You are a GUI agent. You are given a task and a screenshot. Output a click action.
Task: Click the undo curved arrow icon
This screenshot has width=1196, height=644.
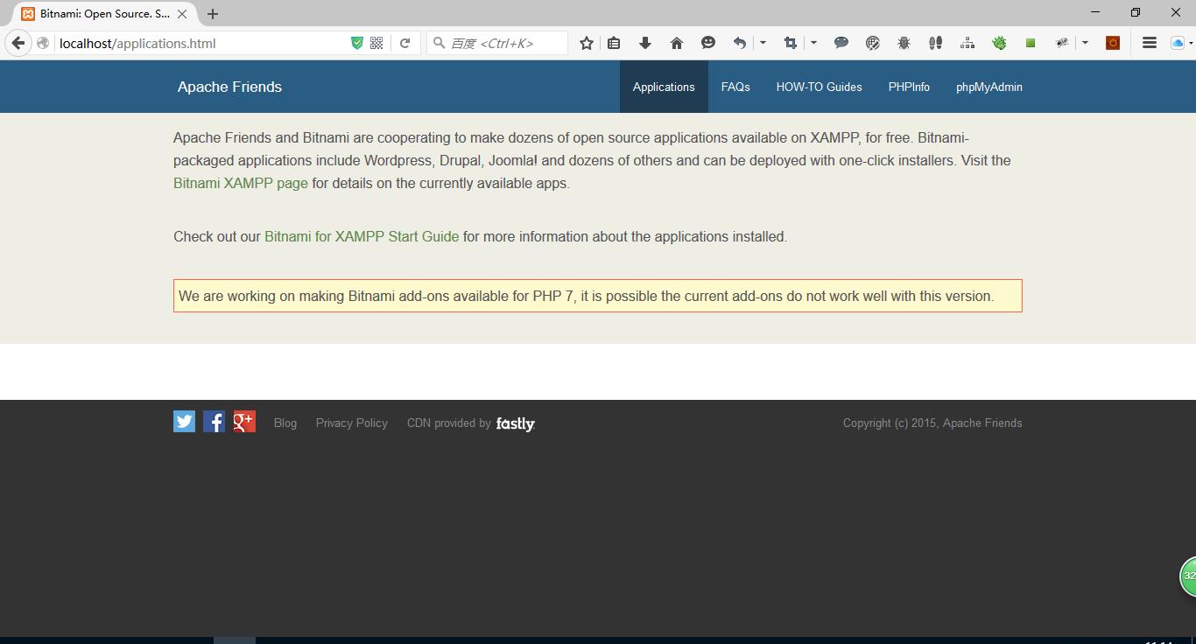point(740,43)
